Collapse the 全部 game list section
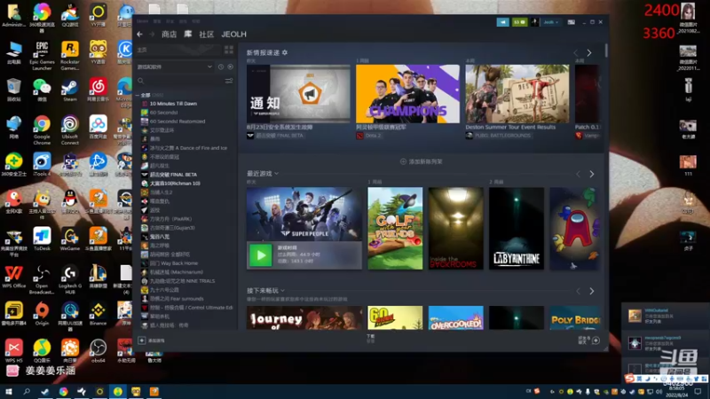Viewport: 710px width, 399px height. click(138, 95)
